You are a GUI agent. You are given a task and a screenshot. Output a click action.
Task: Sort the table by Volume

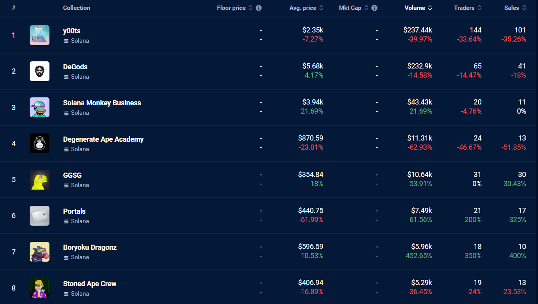418,8
